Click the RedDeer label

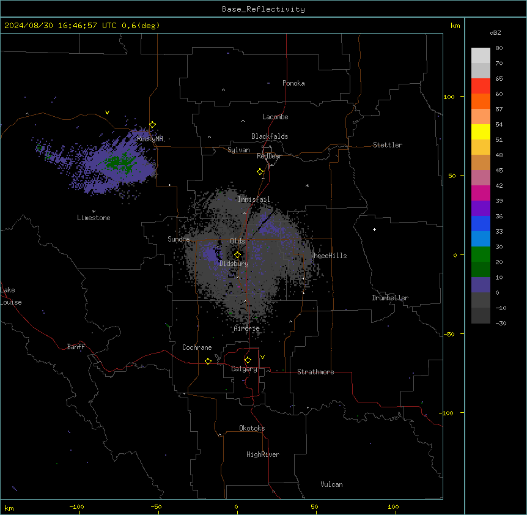click(x=269, y=156)
